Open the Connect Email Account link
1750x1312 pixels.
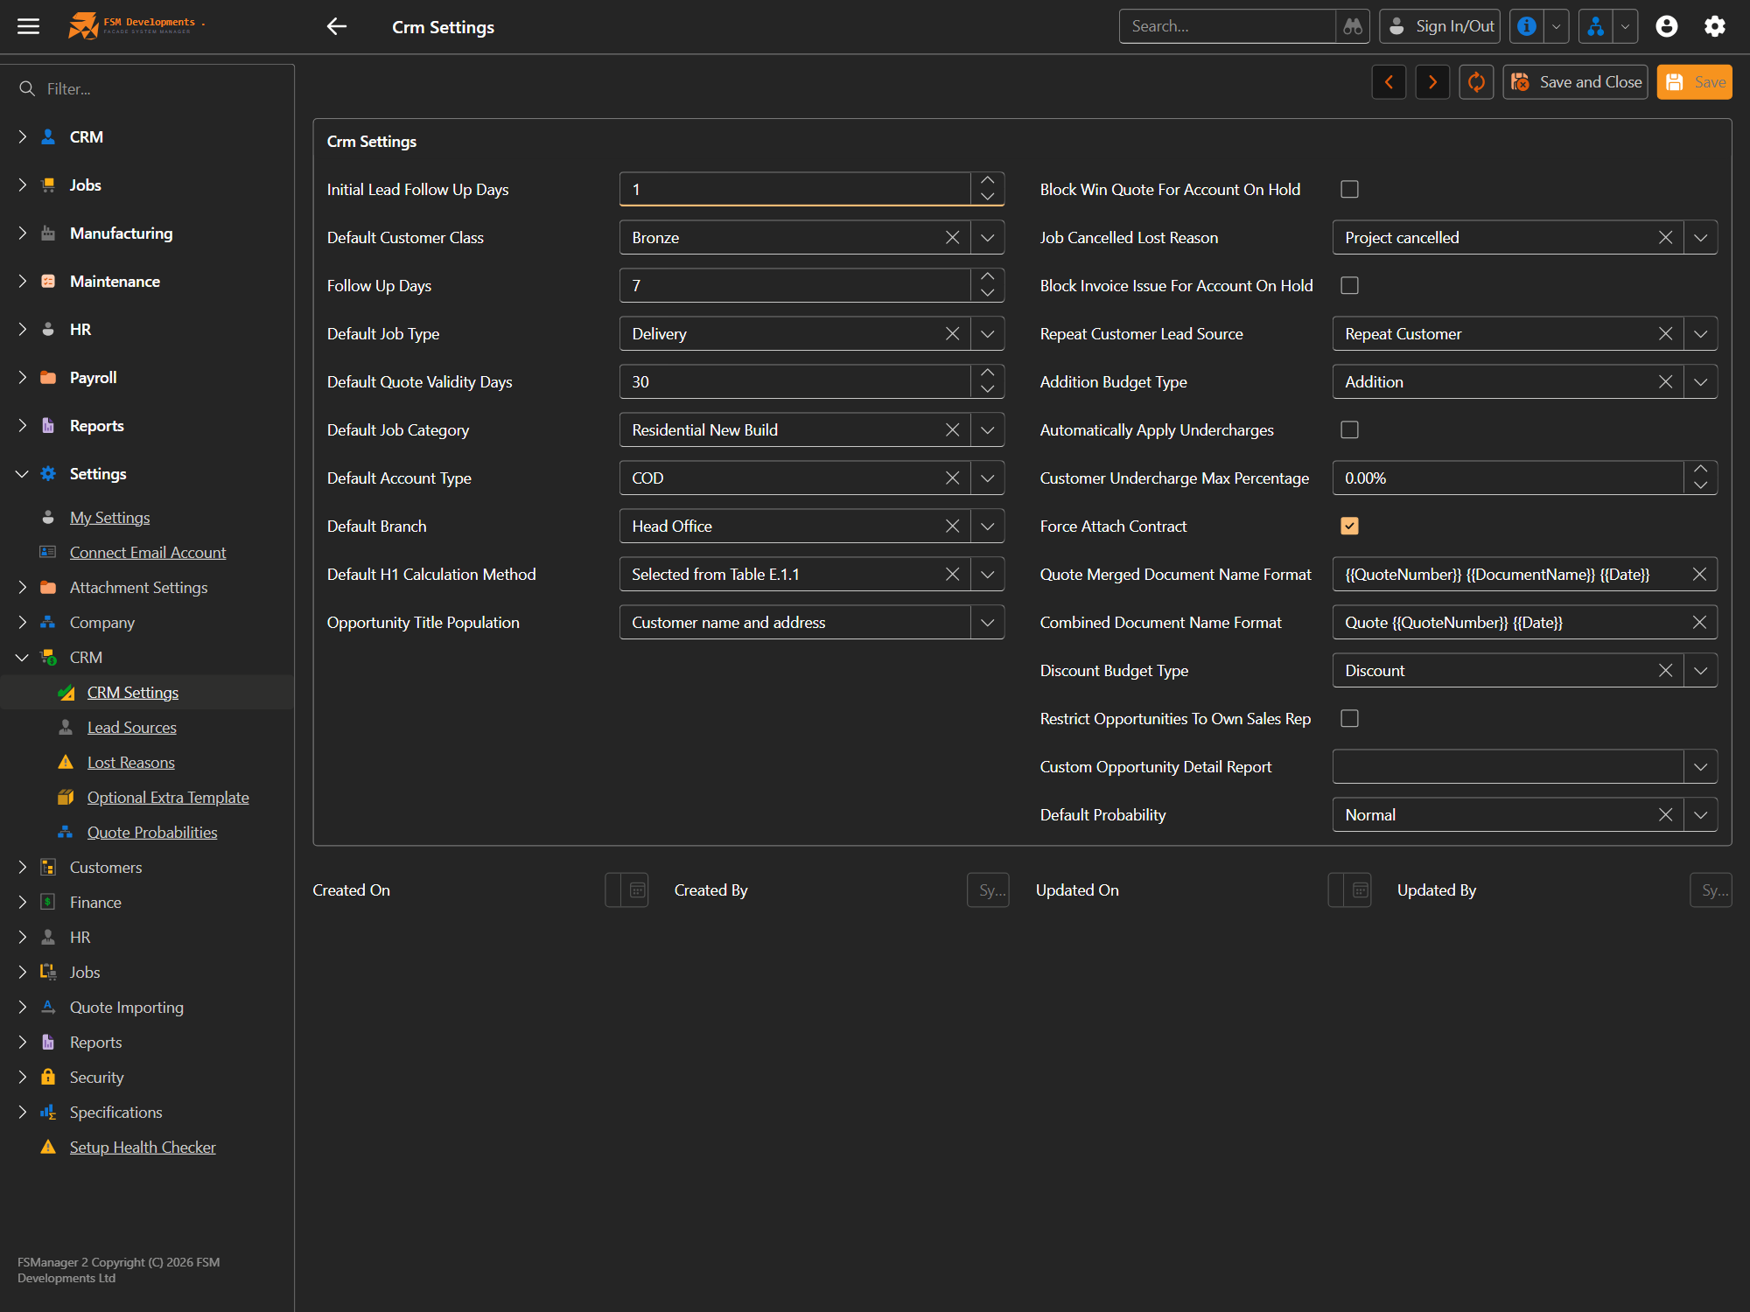point(148,552)
